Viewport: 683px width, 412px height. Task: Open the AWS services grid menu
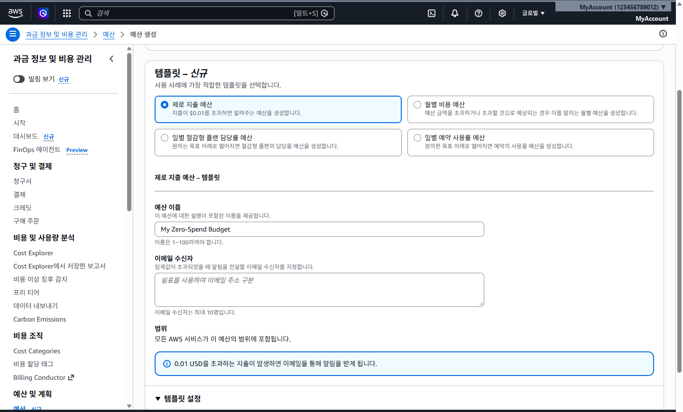[x=67, y=13]
